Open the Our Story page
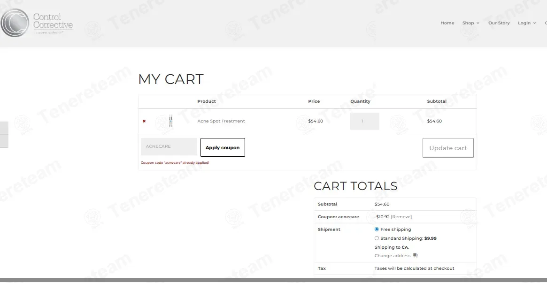This screenshot has width=547, height=283. 499,23
